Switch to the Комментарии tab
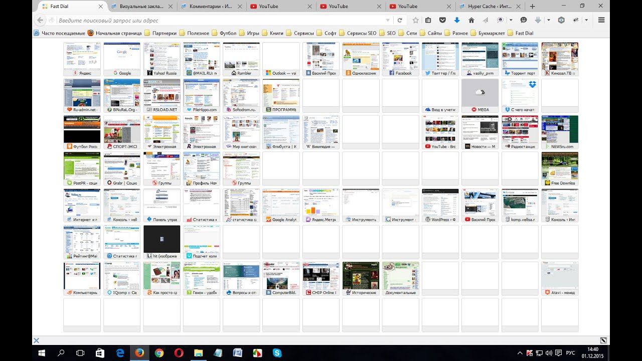Image resolution: width=642 pixels, height=361 pixels. pyautogui.click(x=212, y=7)
